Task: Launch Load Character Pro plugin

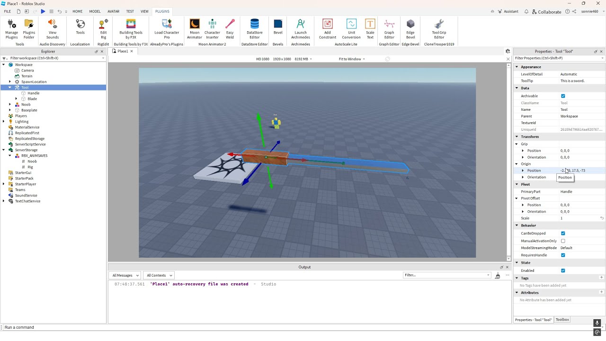Action: point(167,29)
